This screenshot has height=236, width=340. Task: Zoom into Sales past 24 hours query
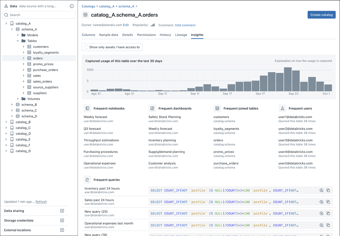(x=321, y=202)
